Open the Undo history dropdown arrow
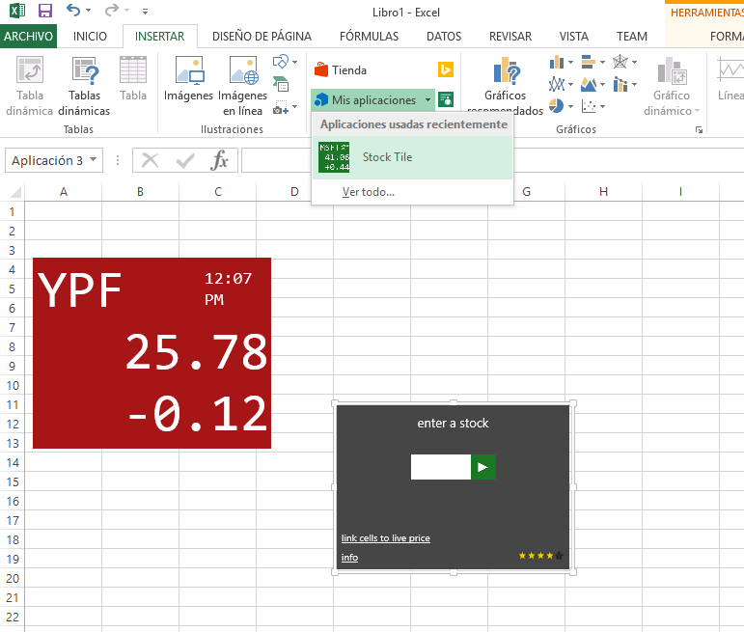This screenshot has width=744, height=632. (88, 11)
